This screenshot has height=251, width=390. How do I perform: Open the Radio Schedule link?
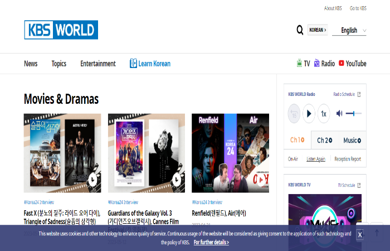(344, 94)
